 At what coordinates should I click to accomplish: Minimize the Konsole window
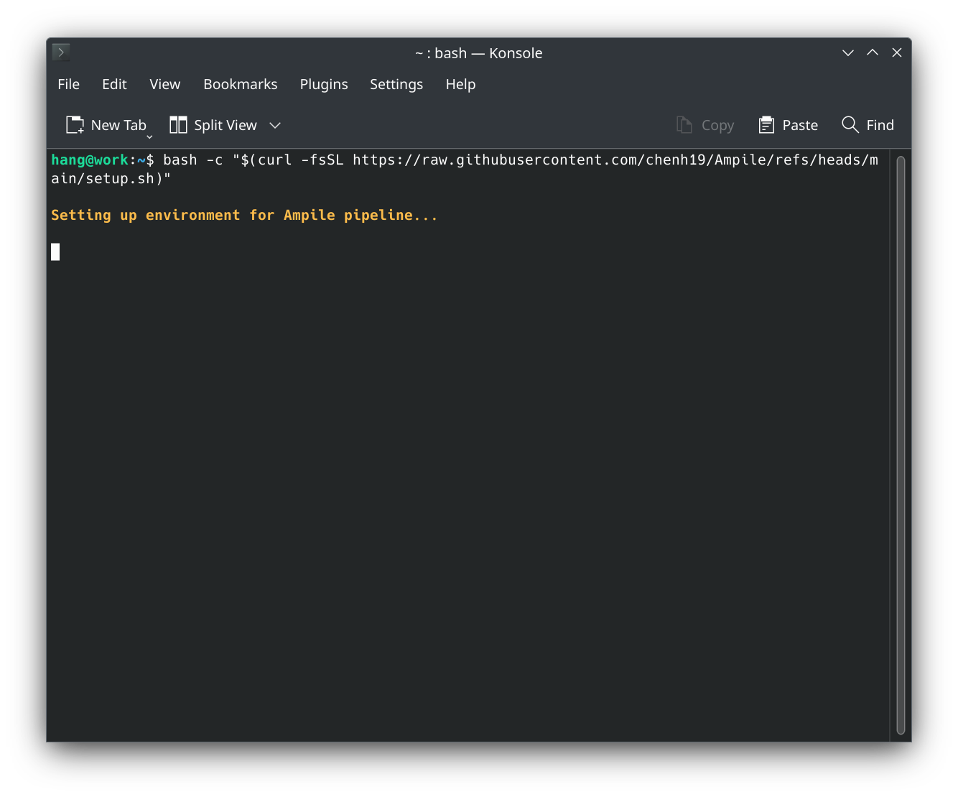coord(848,52)
